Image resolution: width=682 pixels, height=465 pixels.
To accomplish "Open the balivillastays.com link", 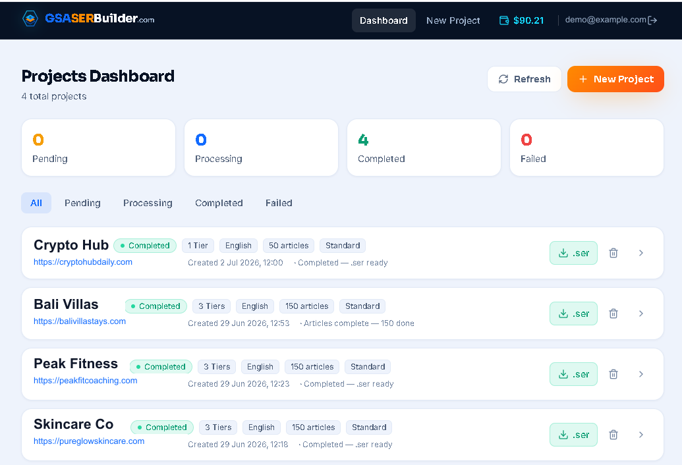I will tap(80, 321).
